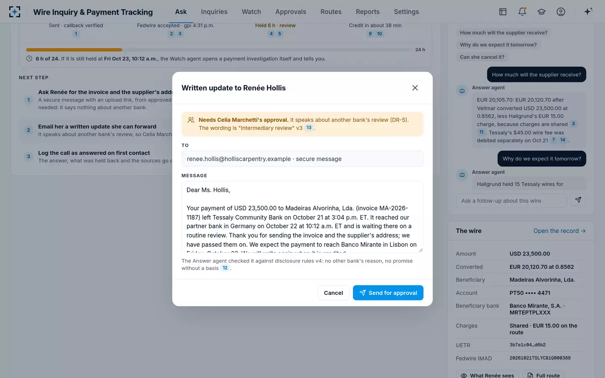Click the app logo icon

pos(15,12)
